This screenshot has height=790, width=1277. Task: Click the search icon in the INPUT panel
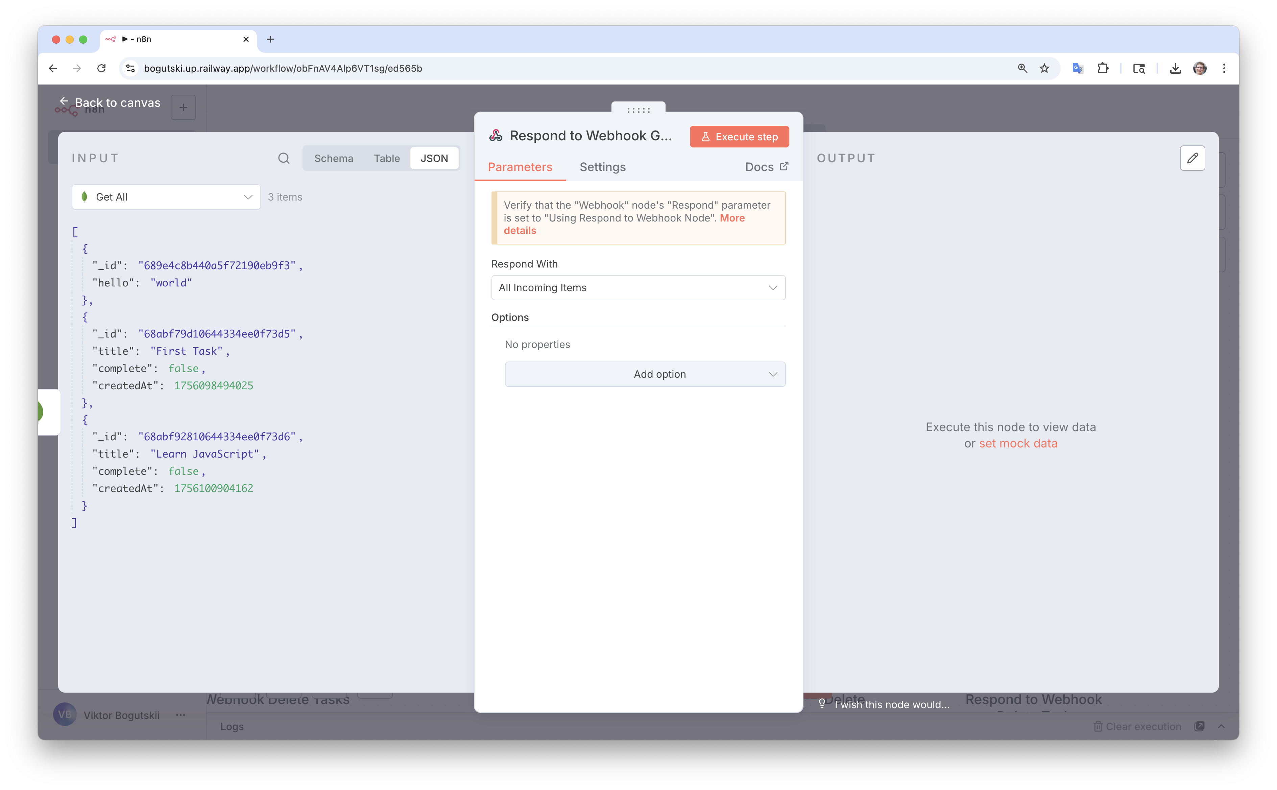click(284, 158)
